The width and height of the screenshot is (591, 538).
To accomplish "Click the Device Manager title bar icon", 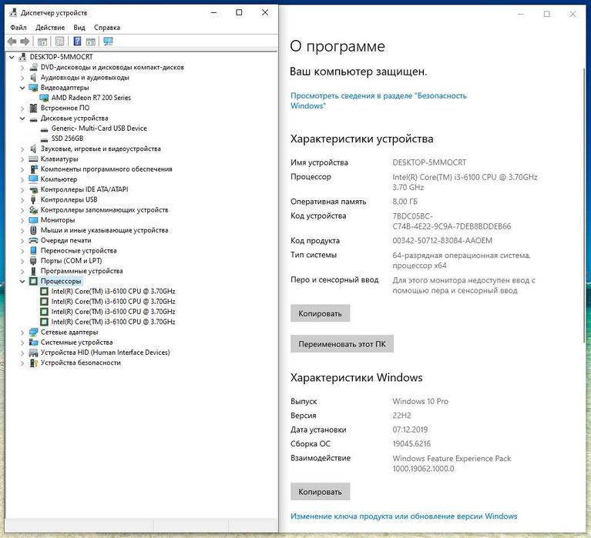I will 13,13.
